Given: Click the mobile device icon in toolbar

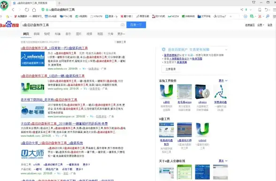Looking at the screenshot, I should (260, 10).
